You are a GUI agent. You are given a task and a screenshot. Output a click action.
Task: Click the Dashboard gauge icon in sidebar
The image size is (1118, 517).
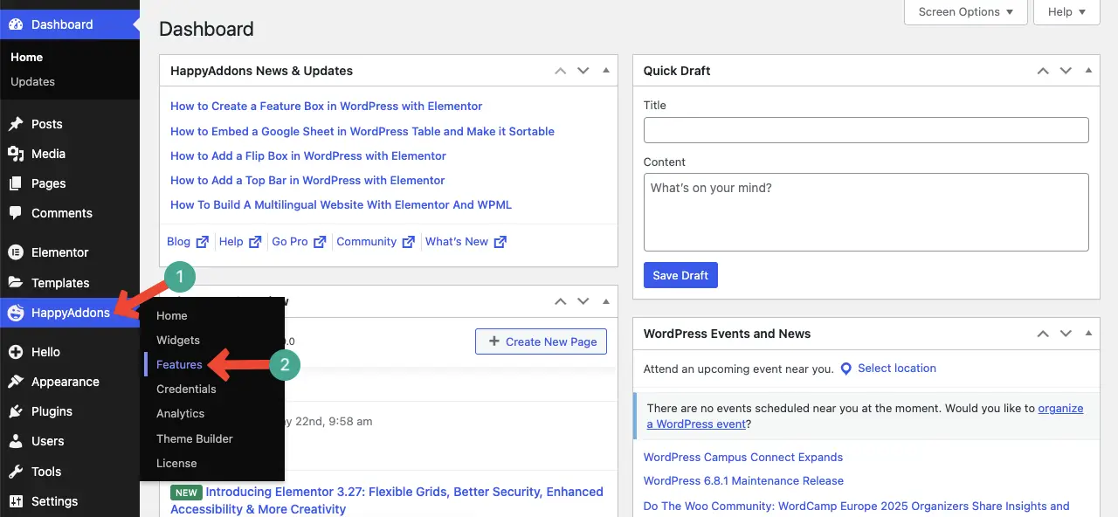pyautogui.click(x=16, y=24)
